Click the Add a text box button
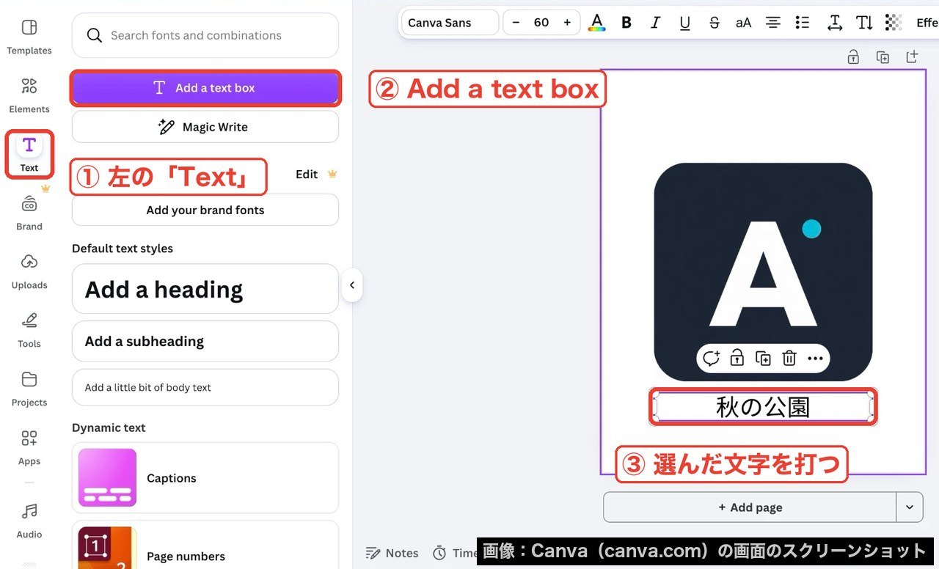Screen dimensions: 939x569 205,88
